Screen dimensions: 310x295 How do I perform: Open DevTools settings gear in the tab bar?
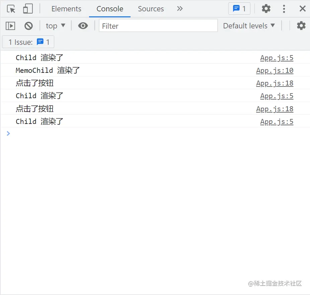pyautogui.click(x=266, y=9)
